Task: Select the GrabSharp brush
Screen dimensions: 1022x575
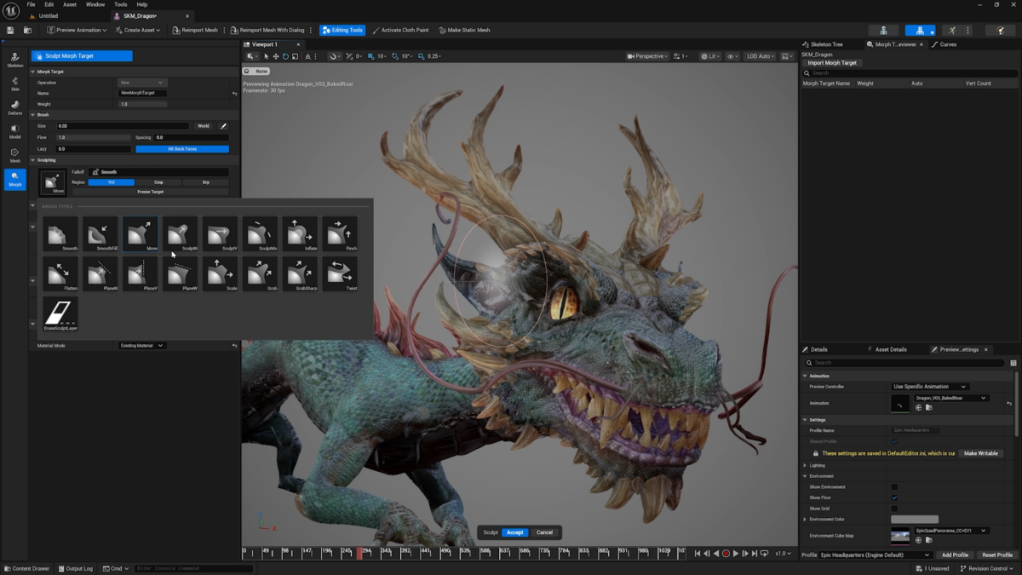Action: click(300, 273)
